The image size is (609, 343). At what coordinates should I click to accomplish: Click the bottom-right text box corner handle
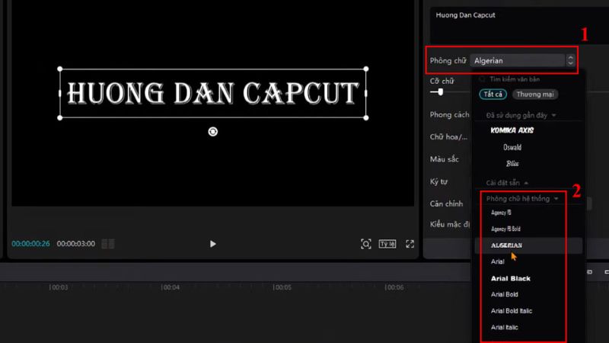(x=366, y=118)
